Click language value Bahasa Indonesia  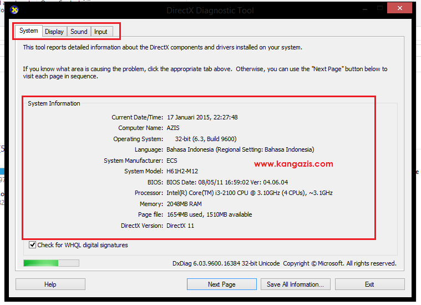240,149
